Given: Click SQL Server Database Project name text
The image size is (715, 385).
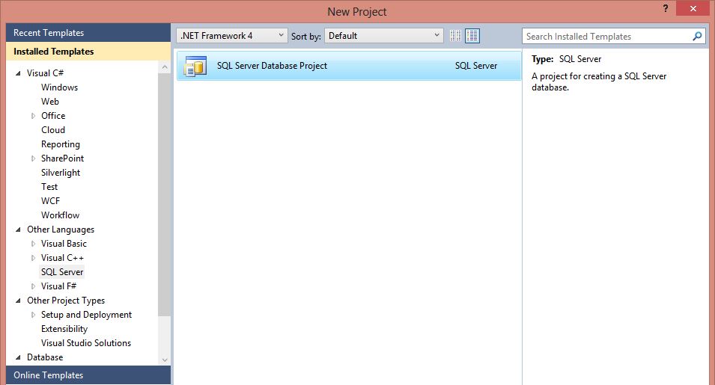Looking at the screenshot, I should click(x=272, y=66).
